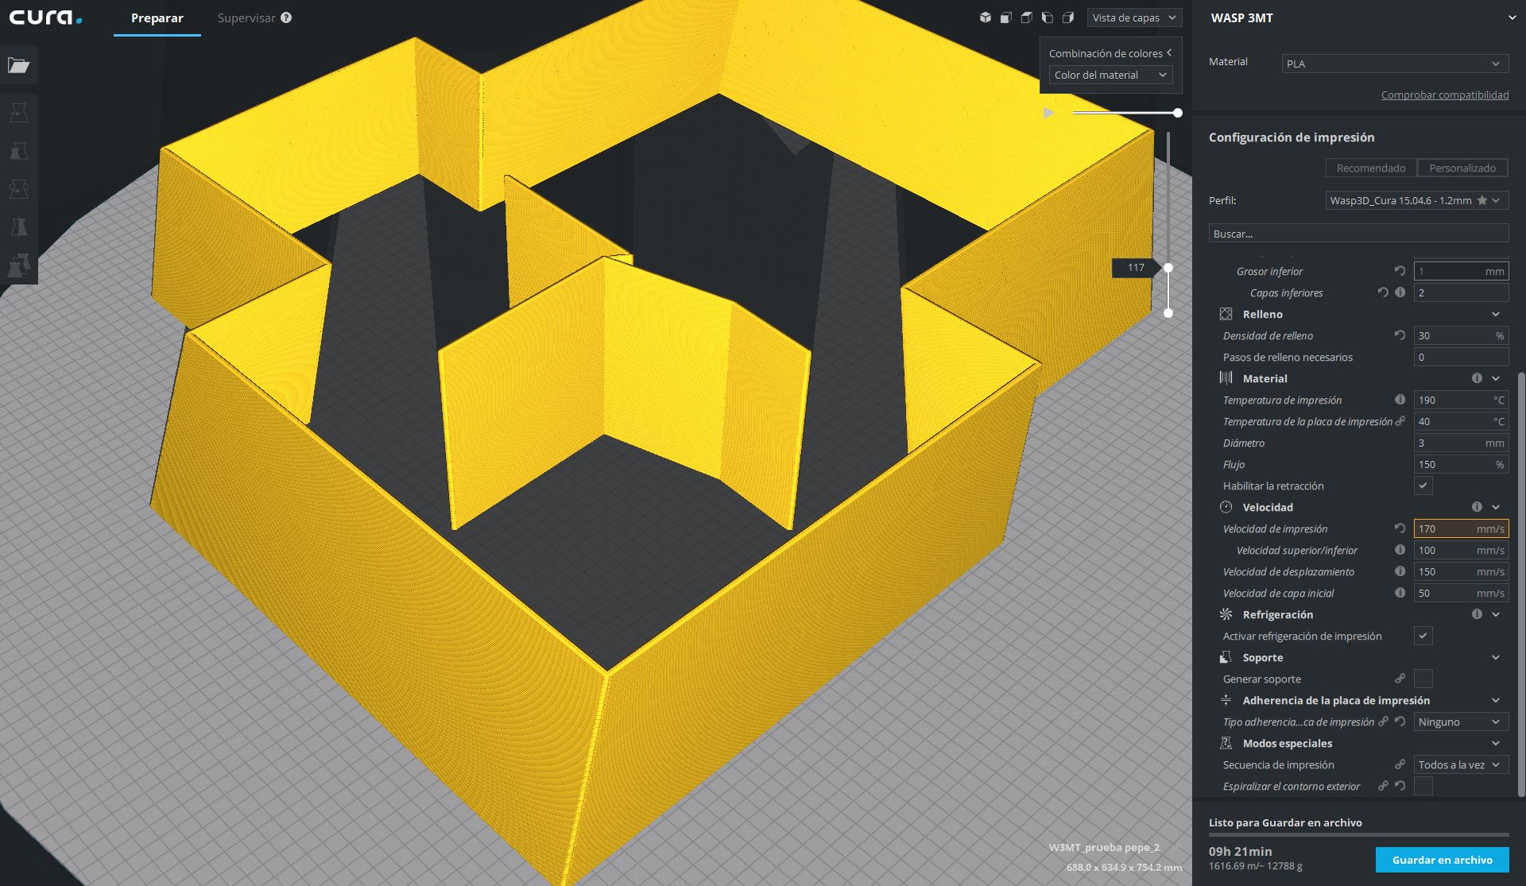Switch to the Supervisar tab

click(246, 17)
